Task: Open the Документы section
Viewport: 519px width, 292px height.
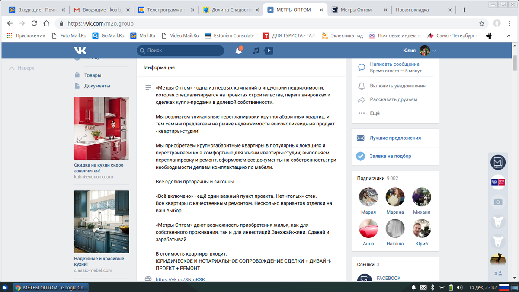Action: click(97, 86)
